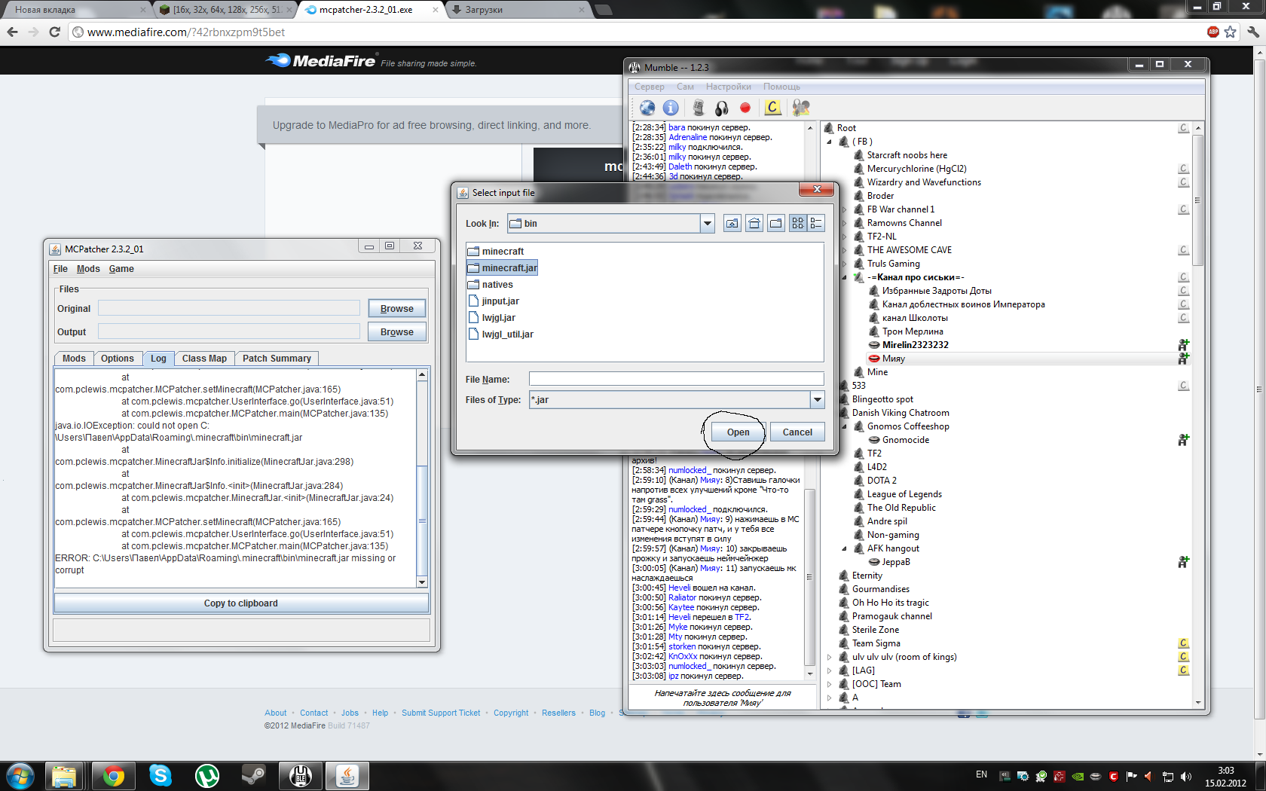This screenshot has height=791, width=1266.
Task: Click the volume icon in system tray
Action: 1186,776
